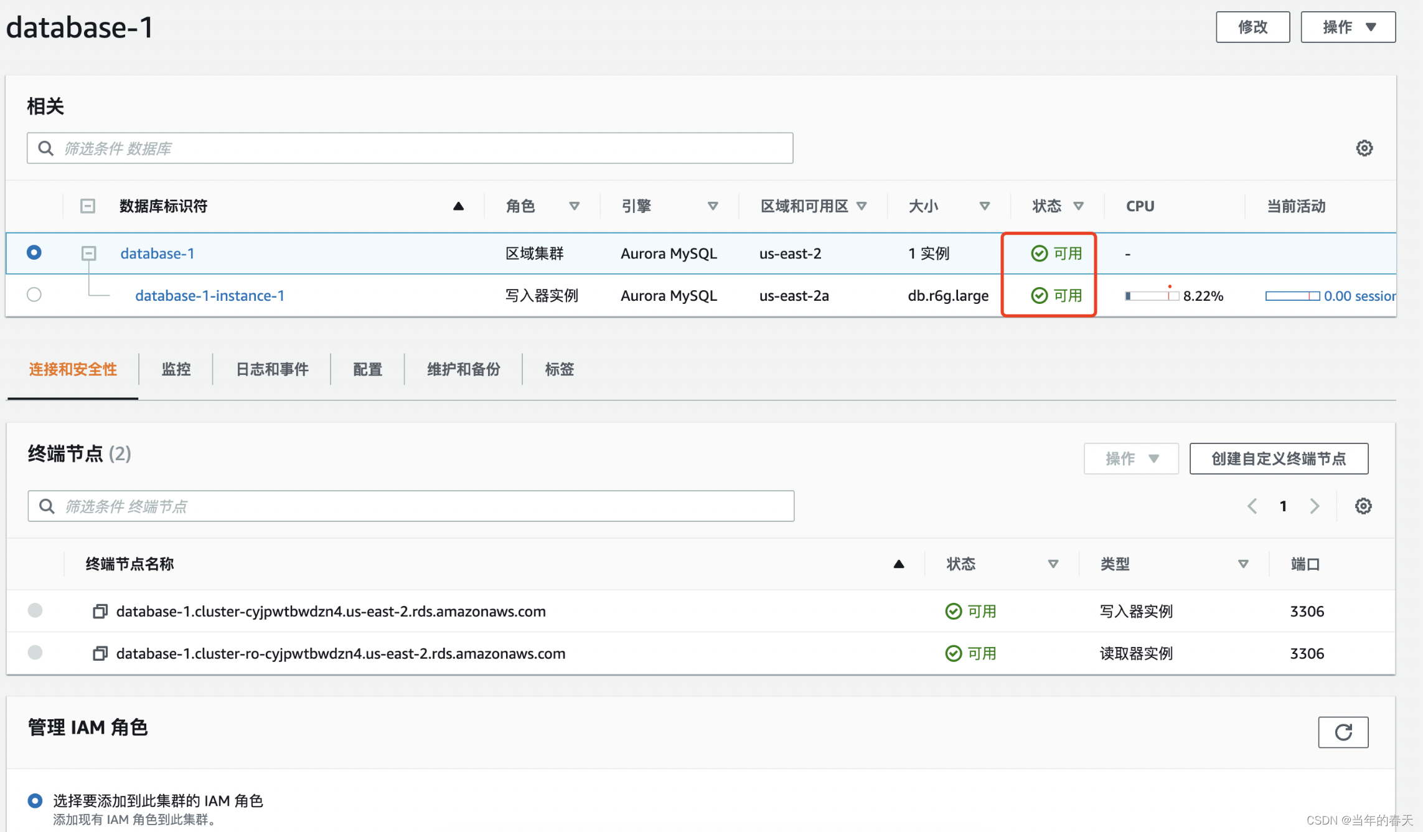Click status check icon for database-1-instance-1
1423x832 pixels.
[x=1039, y=295]
